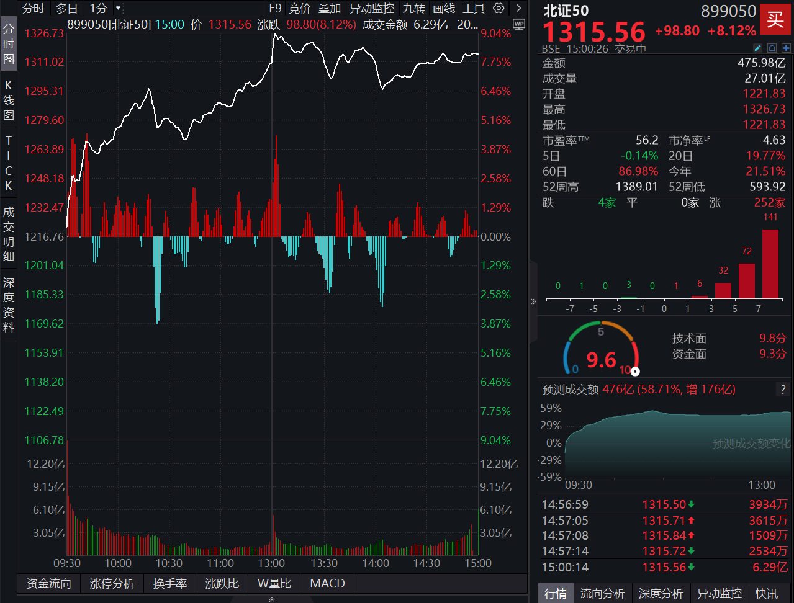794x603 pixels.
Task: Click the WP monitor icon on chart
Action: point(519,25)
